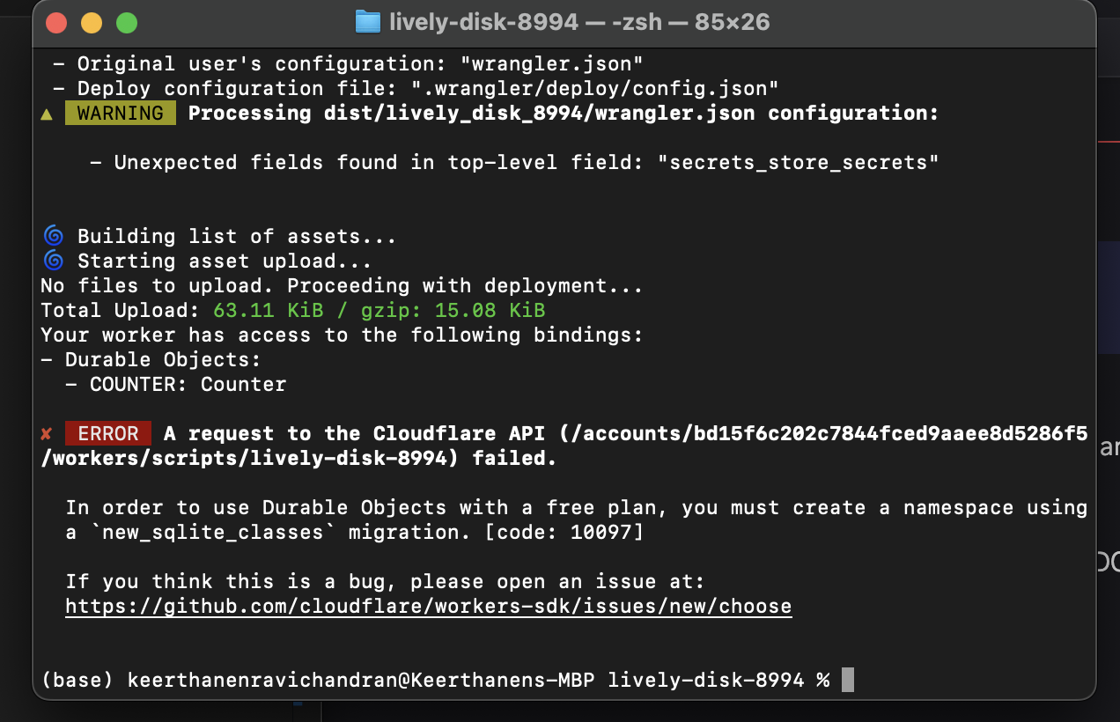The height and width of the screenshot is (722, 1120).
Task: Click the yellow minimize window button
Action: [92, 23]
